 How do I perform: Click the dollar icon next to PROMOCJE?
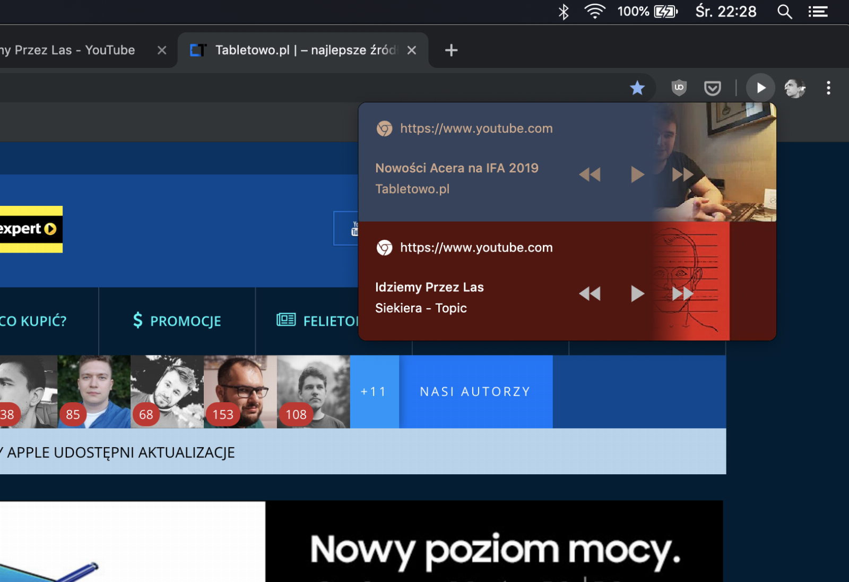[x=137, y=320]
